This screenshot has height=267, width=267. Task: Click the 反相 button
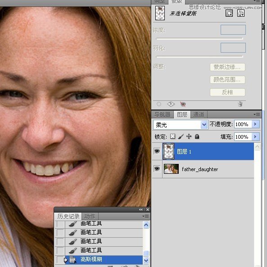pos(227,92)
